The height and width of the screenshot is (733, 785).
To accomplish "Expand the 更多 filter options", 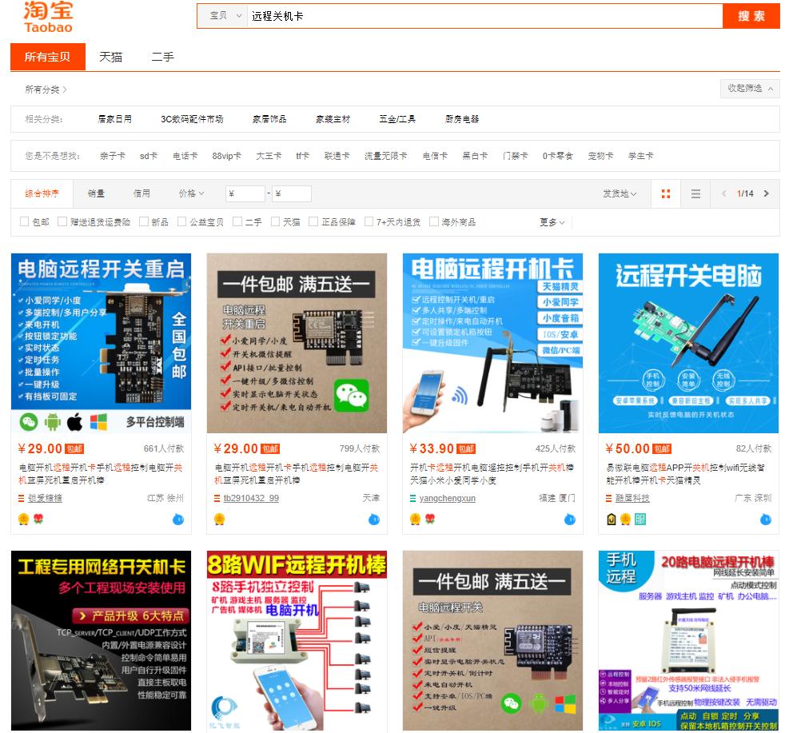I will coord(549,221).
